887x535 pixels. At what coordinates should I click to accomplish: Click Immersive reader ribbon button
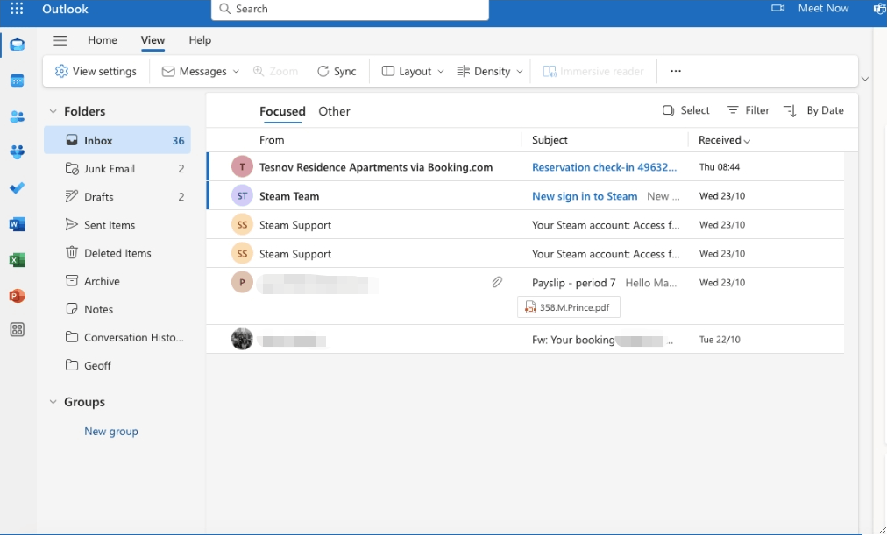(593, 71)
